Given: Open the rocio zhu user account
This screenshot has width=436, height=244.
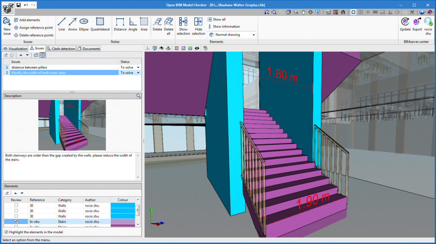Looking at the screenshot, I should tap(428, 26).
